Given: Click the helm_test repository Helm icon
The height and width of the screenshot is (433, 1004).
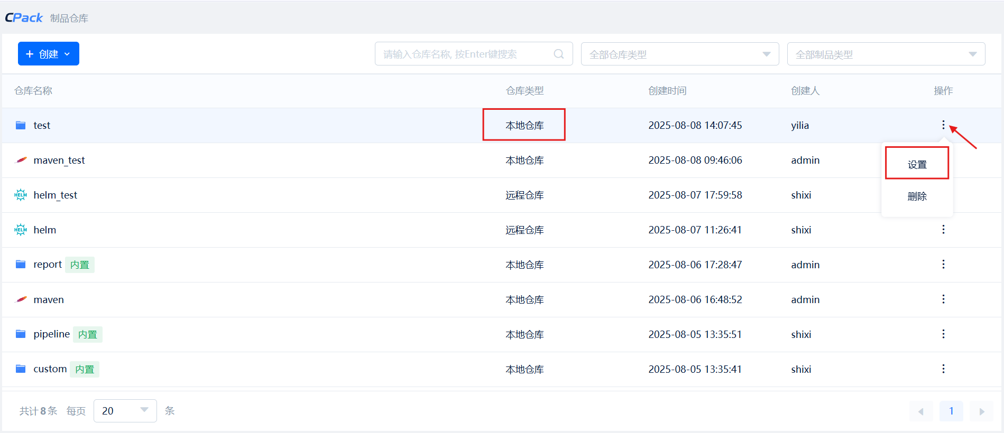Looking at the screenshot, I should point(21,195).
